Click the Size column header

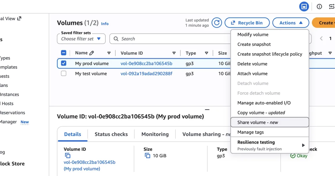click(x=222, y=53)
